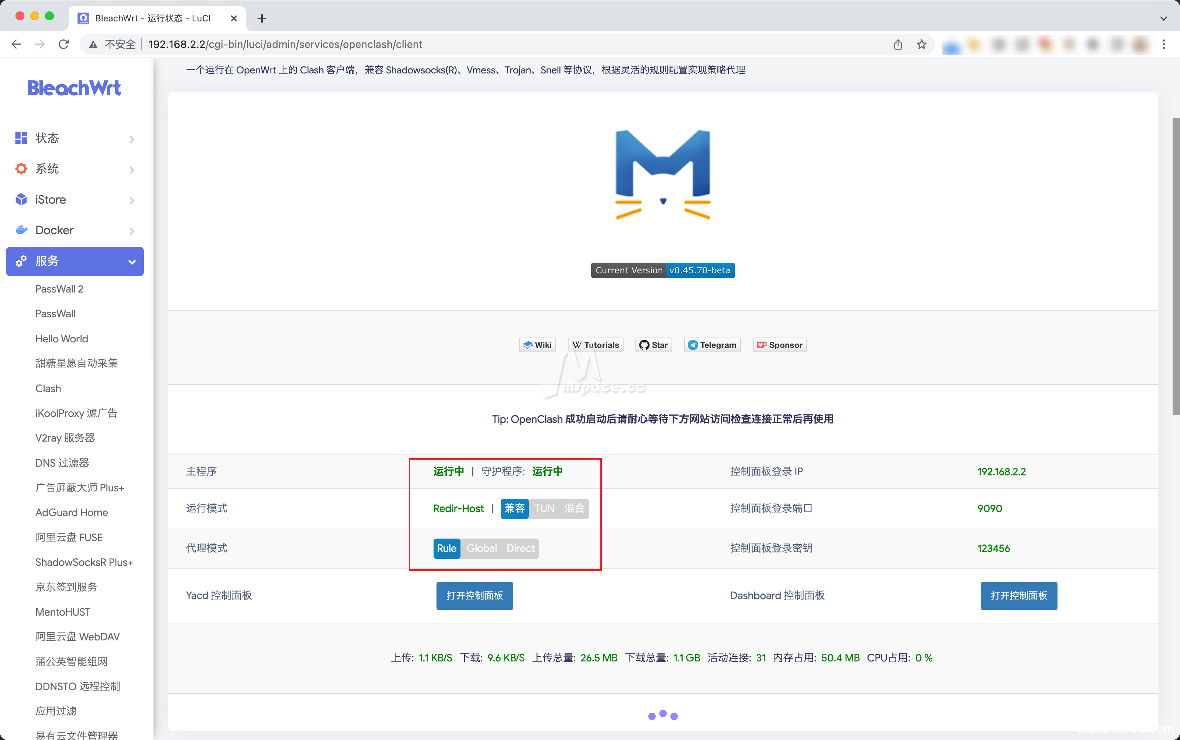
Task: Select the iStore icon in the sidebar
Action: (x=21, y=199)
